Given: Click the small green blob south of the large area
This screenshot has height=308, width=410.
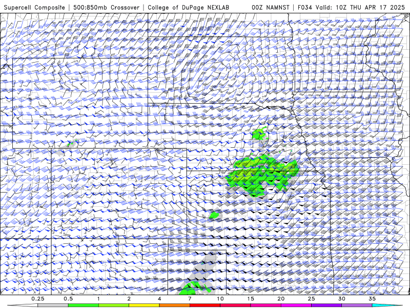Looking at the screenshot, I should pos(214,215).
